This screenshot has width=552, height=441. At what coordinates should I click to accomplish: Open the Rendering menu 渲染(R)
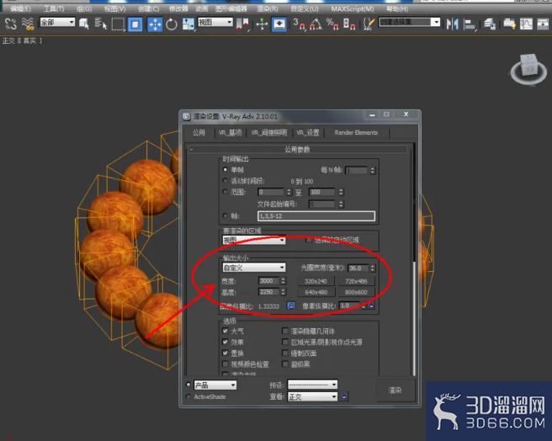tap(268, 8)
